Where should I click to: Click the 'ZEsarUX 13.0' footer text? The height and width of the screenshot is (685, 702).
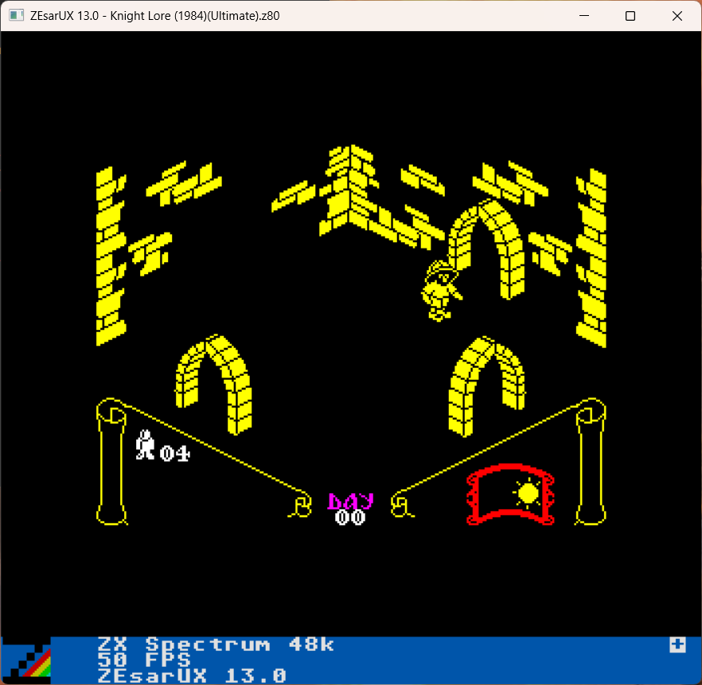point(192,675)
